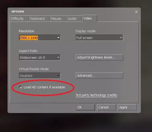Switch to the Difficulty tab
Image resolution: width=152 pixels, height=132 pixels.
(19, 18)
